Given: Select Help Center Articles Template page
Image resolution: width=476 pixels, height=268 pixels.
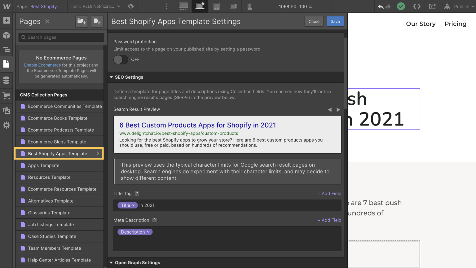Looking at the screenshot, I should pos(59,260).
